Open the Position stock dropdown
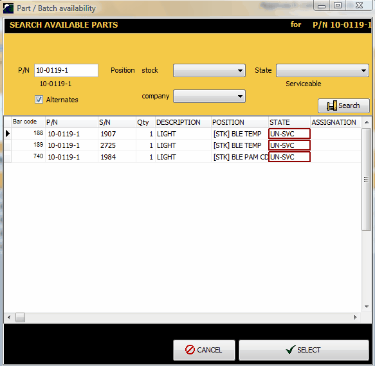Viewport: 375px width, 366px height. (x=209, y=71)
